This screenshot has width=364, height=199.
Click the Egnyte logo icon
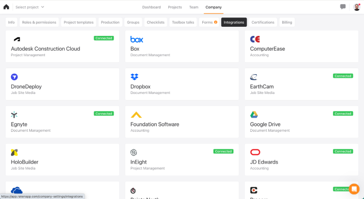tap(15, 115)
